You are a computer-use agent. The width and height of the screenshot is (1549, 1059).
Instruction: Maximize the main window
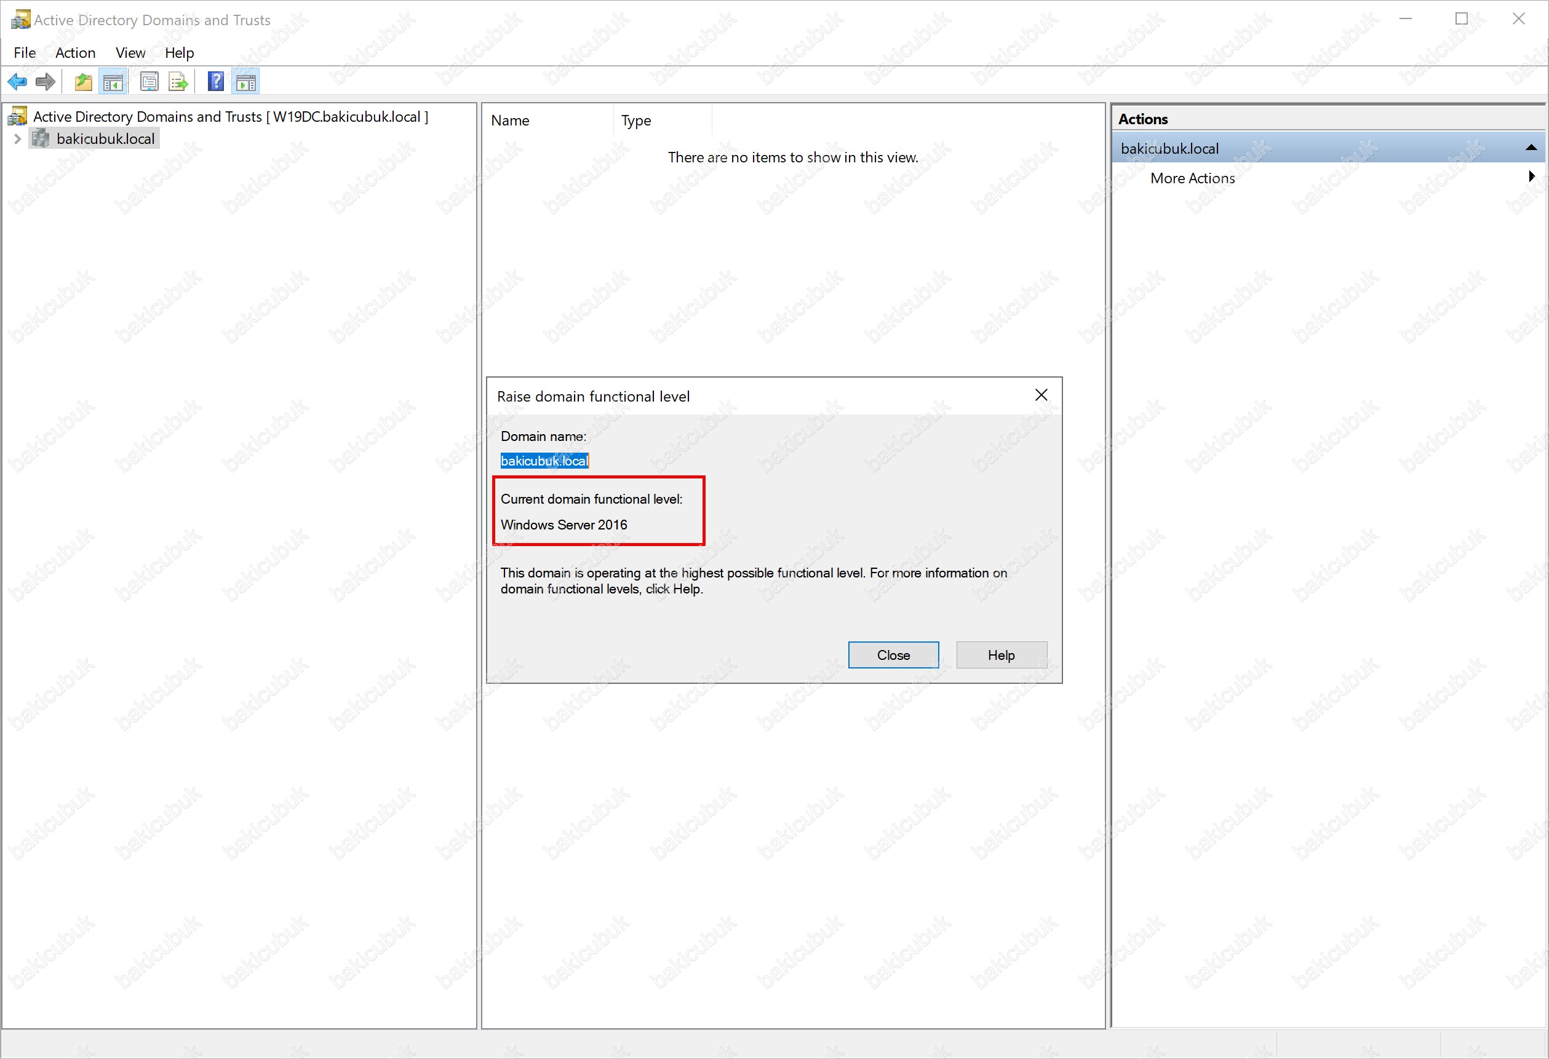(1461, 19)
